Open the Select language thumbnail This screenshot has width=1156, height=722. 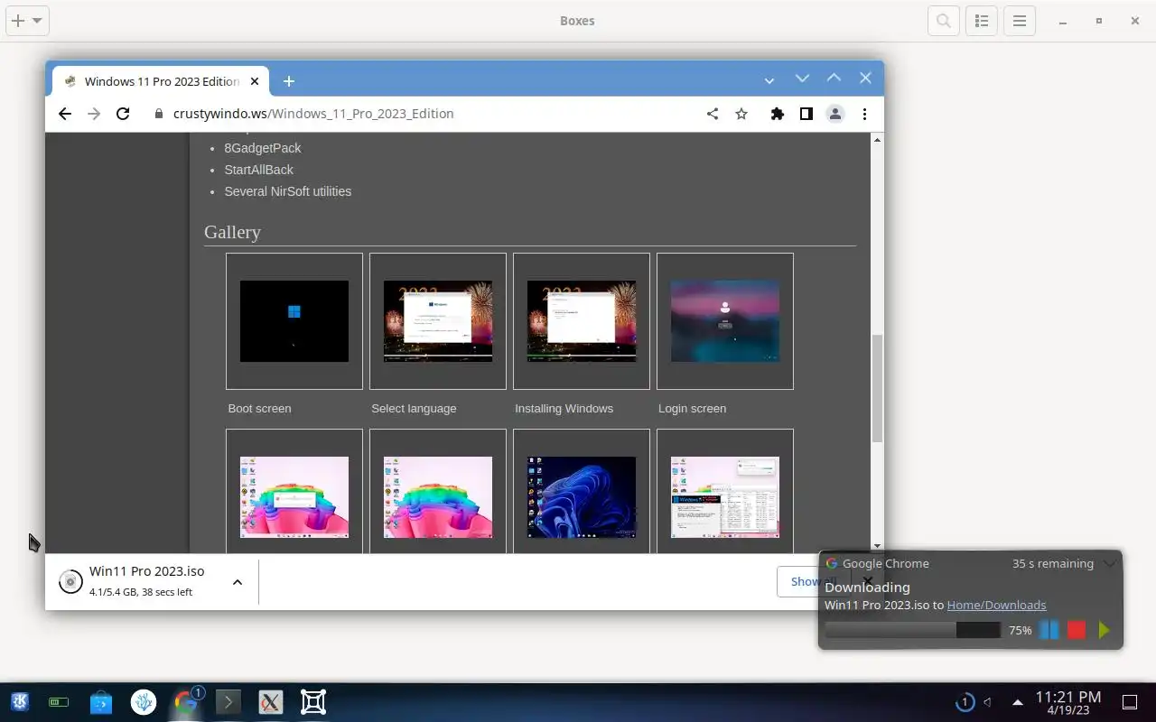pyautogui.click(x=438, y=321)
